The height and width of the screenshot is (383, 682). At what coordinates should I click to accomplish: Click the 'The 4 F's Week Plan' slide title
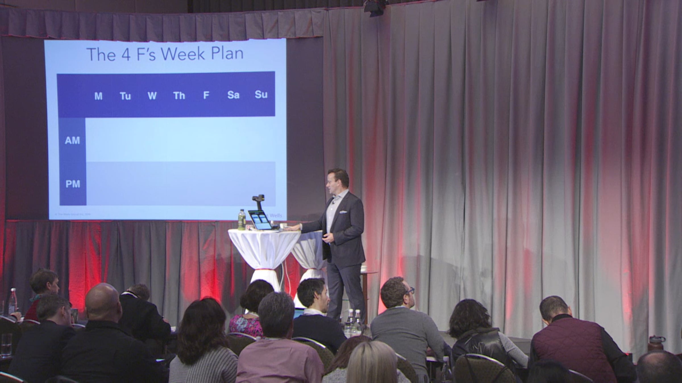coord(165,54)
